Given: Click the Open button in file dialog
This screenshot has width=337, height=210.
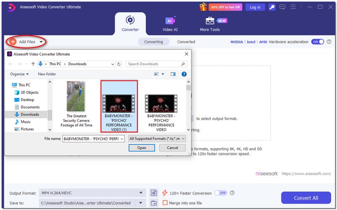Looking at the screenshot, I should [142, 148].
